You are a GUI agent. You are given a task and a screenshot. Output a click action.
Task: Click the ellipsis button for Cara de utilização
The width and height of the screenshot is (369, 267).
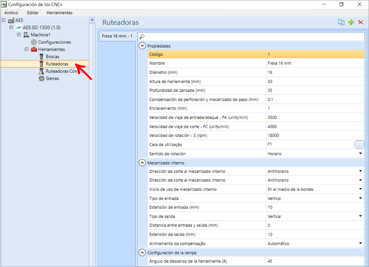tap(360, 145)
